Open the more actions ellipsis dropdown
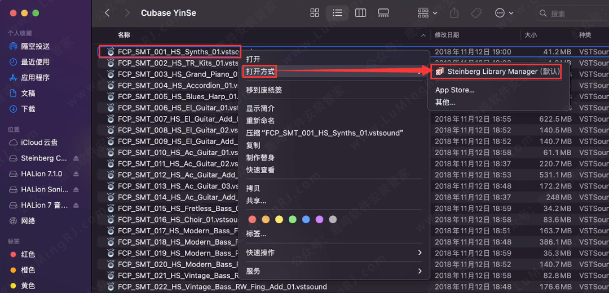609x293 pixels. pos(504,13)
